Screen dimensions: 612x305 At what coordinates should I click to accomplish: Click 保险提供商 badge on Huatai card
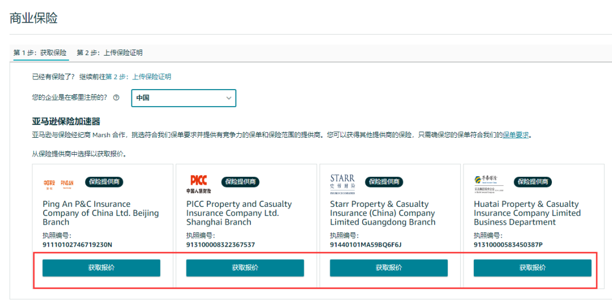click(x=533, y=181)
